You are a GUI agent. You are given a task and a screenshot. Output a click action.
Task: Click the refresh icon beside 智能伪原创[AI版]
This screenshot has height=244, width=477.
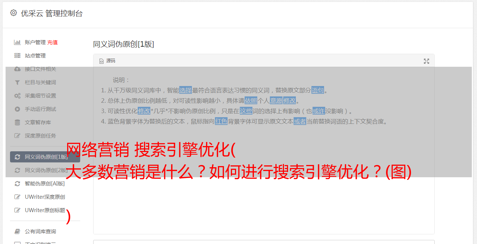coord(17,184)
